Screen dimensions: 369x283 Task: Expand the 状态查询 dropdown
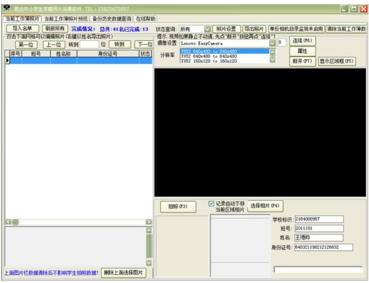click(x=207, y=29)
